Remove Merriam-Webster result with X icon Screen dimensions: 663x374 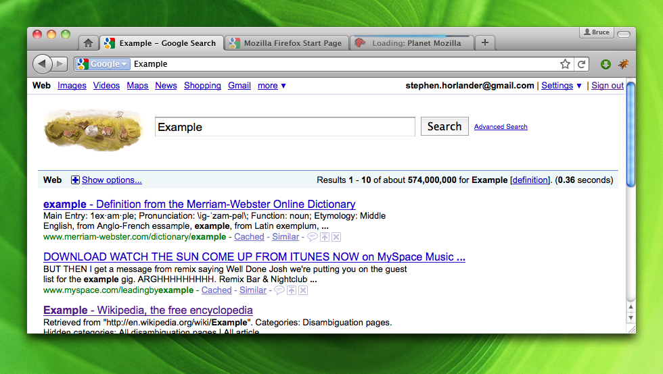click(336, 237)
